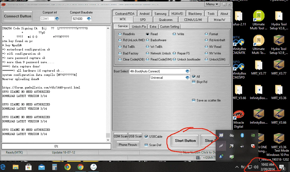290x172 pixels.
Task: Click the Bluetooth tray icon
Action: pyautogui.click(x=242, y=135)
